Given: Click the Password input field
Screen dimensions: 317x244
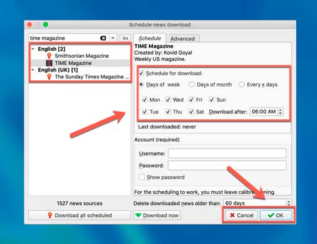Looking at the screenshot, I should [x=227, y=166].
